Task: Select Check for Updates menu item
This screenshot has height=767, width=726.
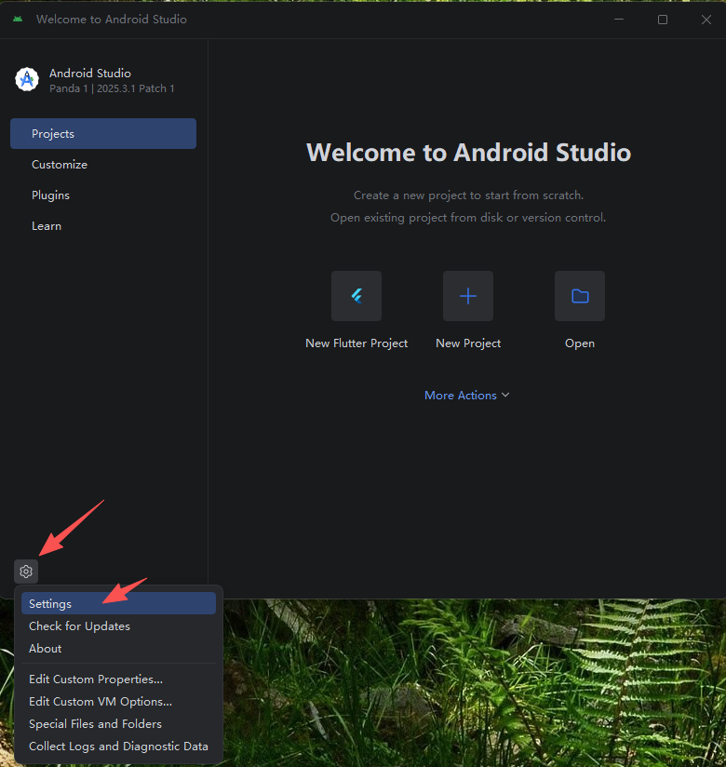Action: 118,626
